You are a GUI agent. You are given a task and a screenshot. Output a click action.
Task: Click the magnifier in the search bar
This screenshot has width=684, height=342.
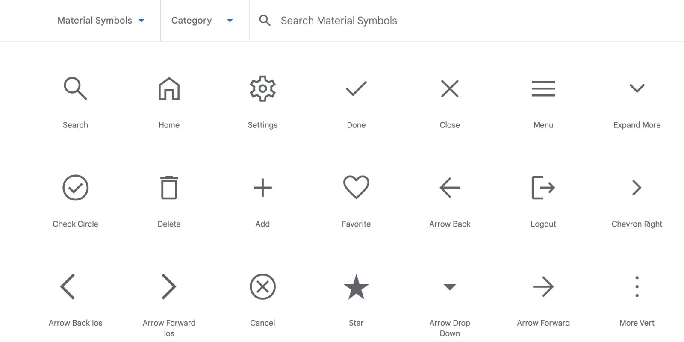click(265, 21)
